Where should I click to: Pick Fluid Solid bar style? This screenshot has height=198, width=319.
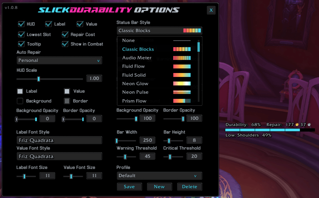pyautogui.click(x=157, y=75)
